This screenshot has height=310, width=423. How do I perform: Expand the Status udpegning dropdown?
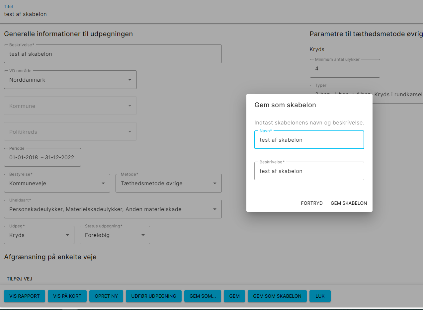pos(115,235)
